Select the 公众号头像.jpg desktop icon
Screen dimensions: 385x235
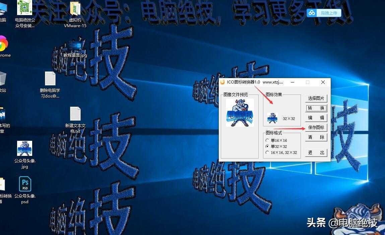pos(24,155)
